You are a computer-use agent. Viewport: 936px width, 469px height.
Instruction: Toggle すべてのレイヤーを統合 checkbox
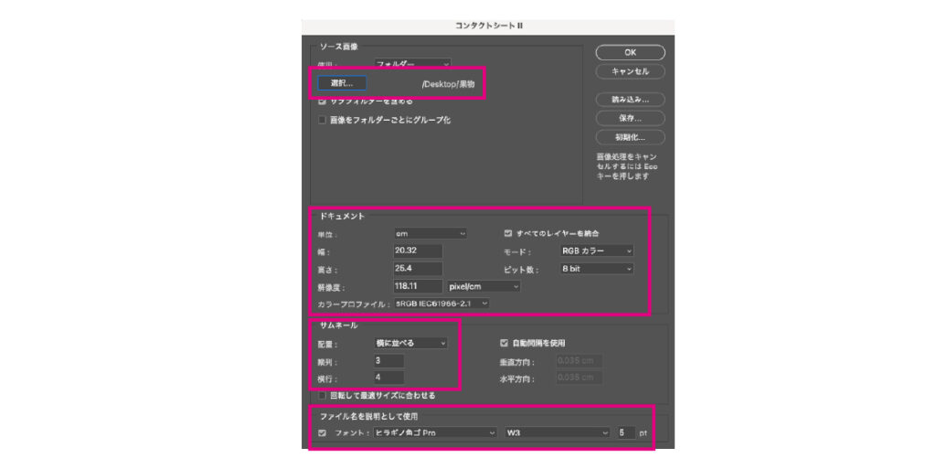tap(509, 233)
